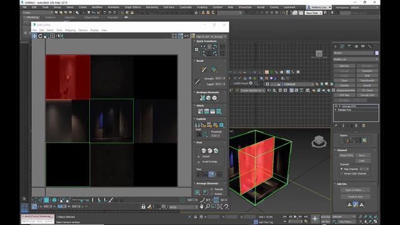Image resolution: width=400 pixels, height=225 pixels.
Task: Click the highlighted Pin icon under Pins
Action: click(x=211, y=174)
